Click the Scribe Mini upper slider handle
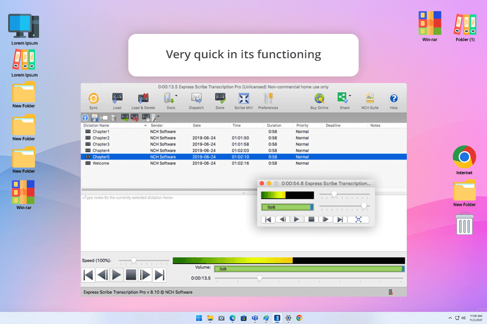The width and height of the screenshot is (487, 324). click(334, 194)
